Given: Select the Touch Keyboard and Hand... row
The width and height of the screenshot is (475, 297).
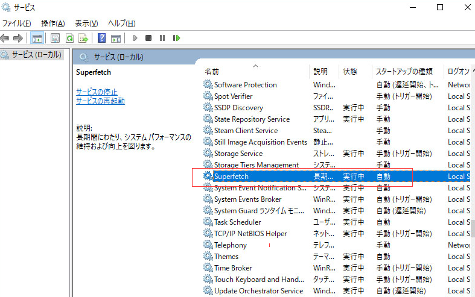Looking at the screenshot, I should pos(337,279).
